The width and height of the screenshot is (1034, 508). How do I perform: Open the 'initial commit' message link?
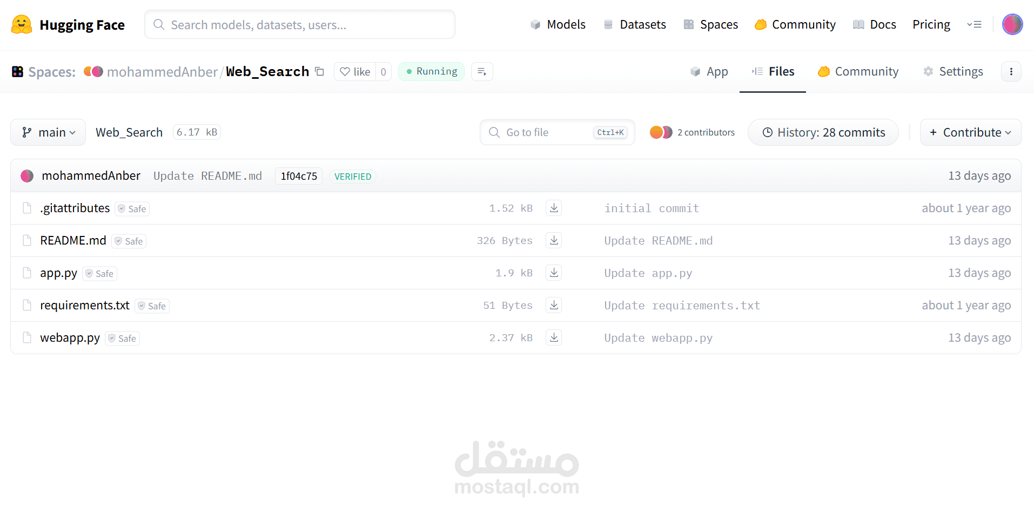(652, 208)
